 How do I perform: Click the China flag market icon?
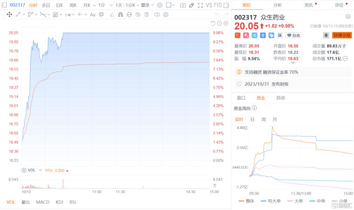(238, 35)
